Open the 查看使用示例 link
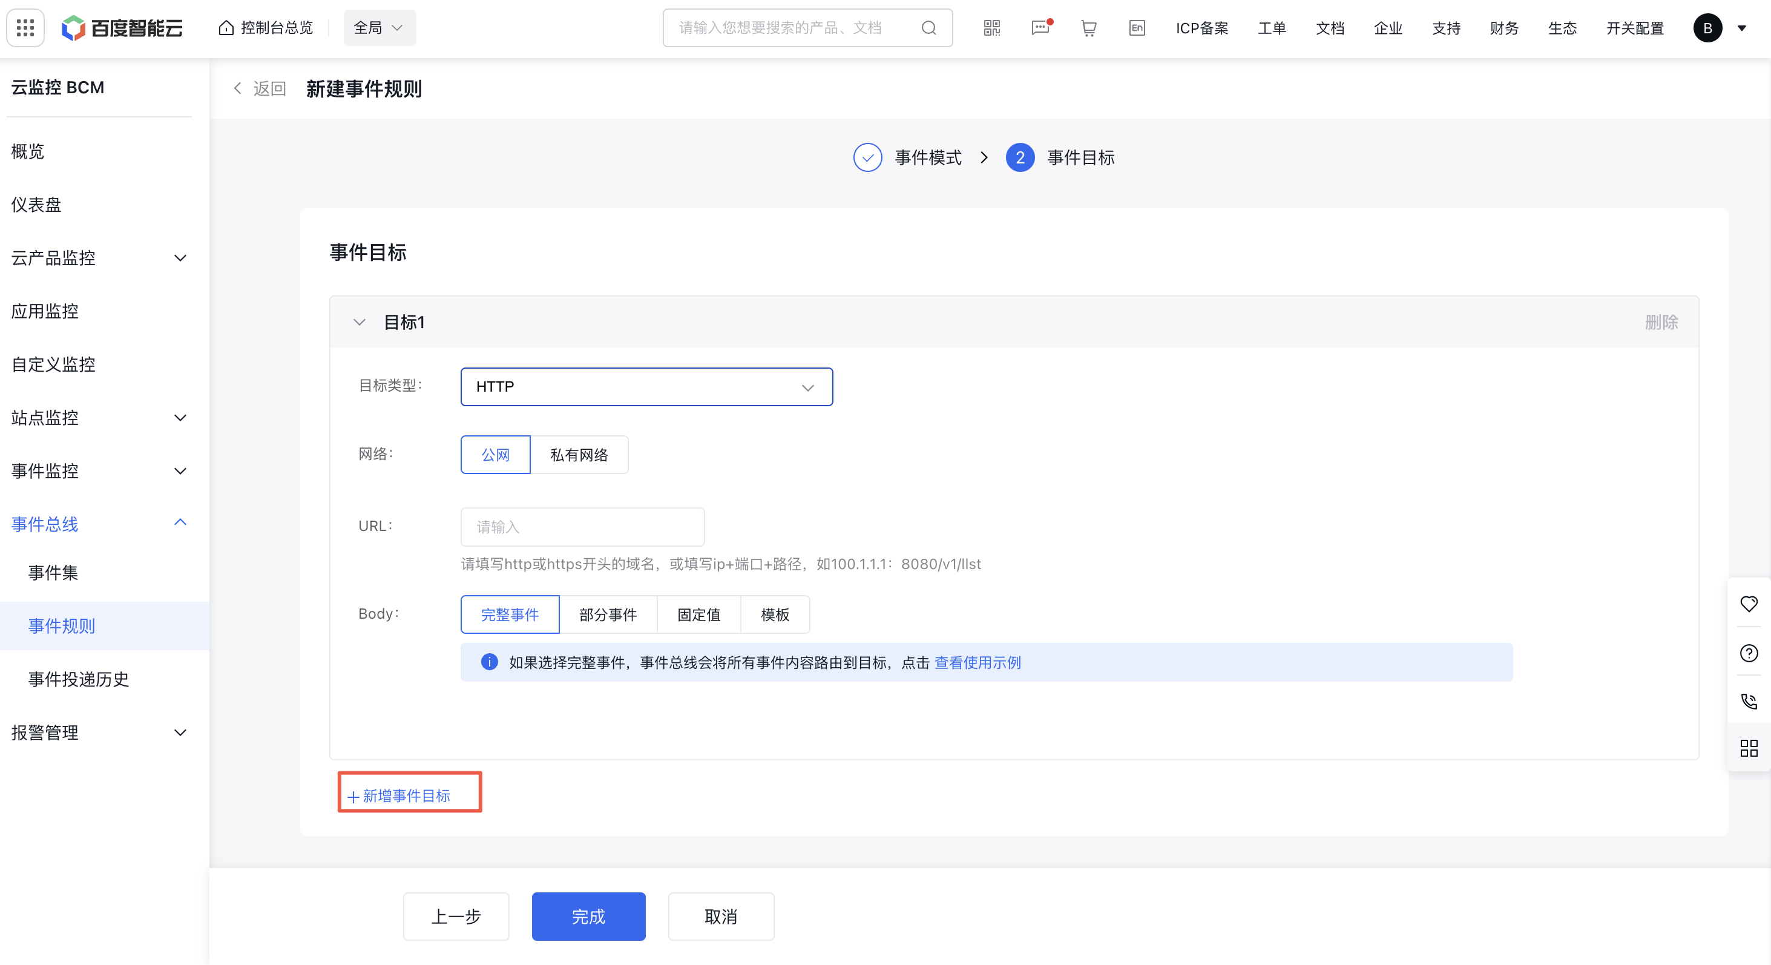 [977, 662]
